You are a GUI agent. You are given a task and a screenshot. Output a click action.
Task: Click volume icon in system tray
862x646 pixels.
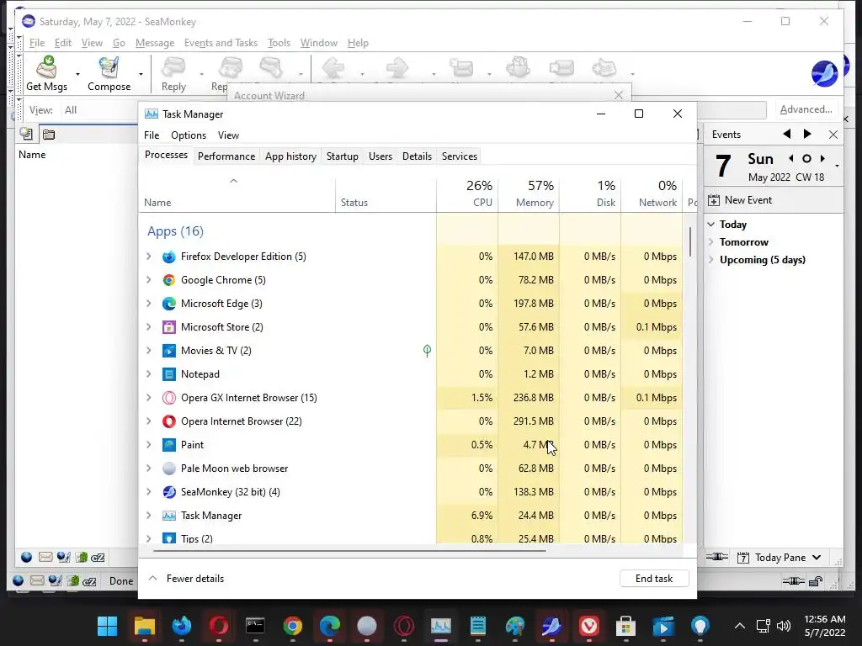pos(784,626)
